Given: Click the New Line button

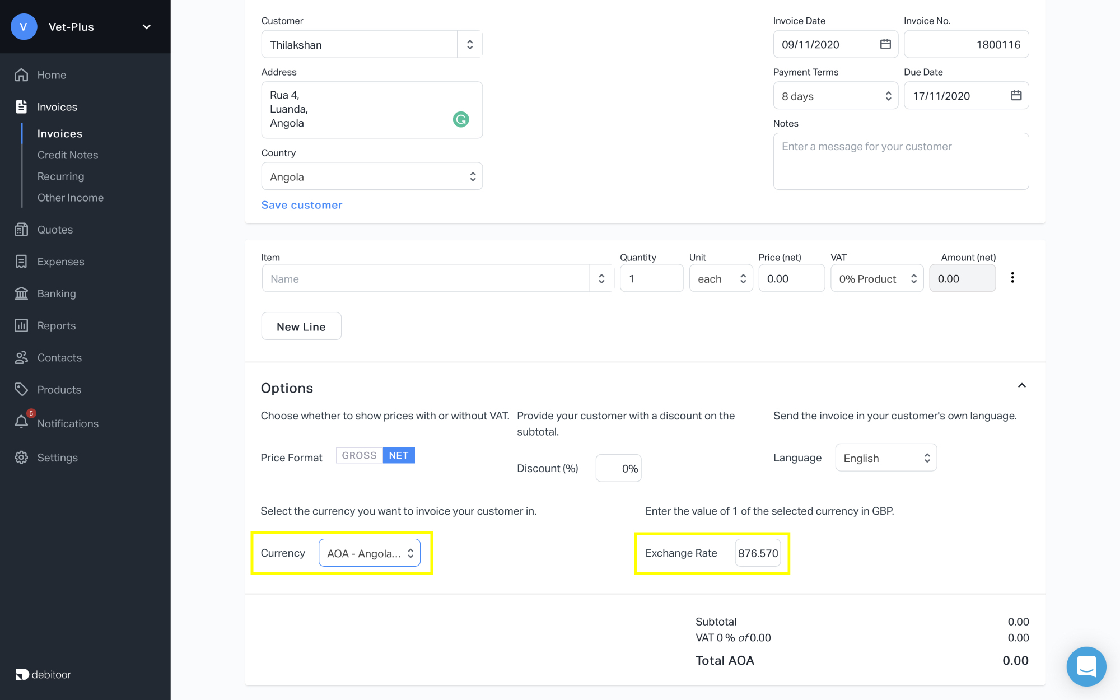Looking at the screenshot, I should (x=301, y=326).
